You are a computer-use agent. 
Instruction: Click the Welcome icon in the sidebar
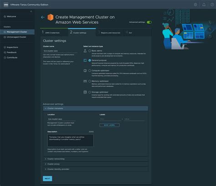(5, 16)
